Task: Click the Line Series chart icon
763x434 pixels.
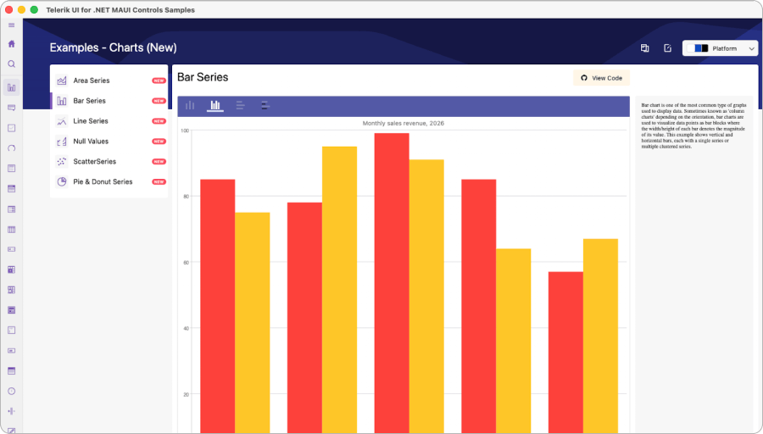Action: tap(62, 121)
